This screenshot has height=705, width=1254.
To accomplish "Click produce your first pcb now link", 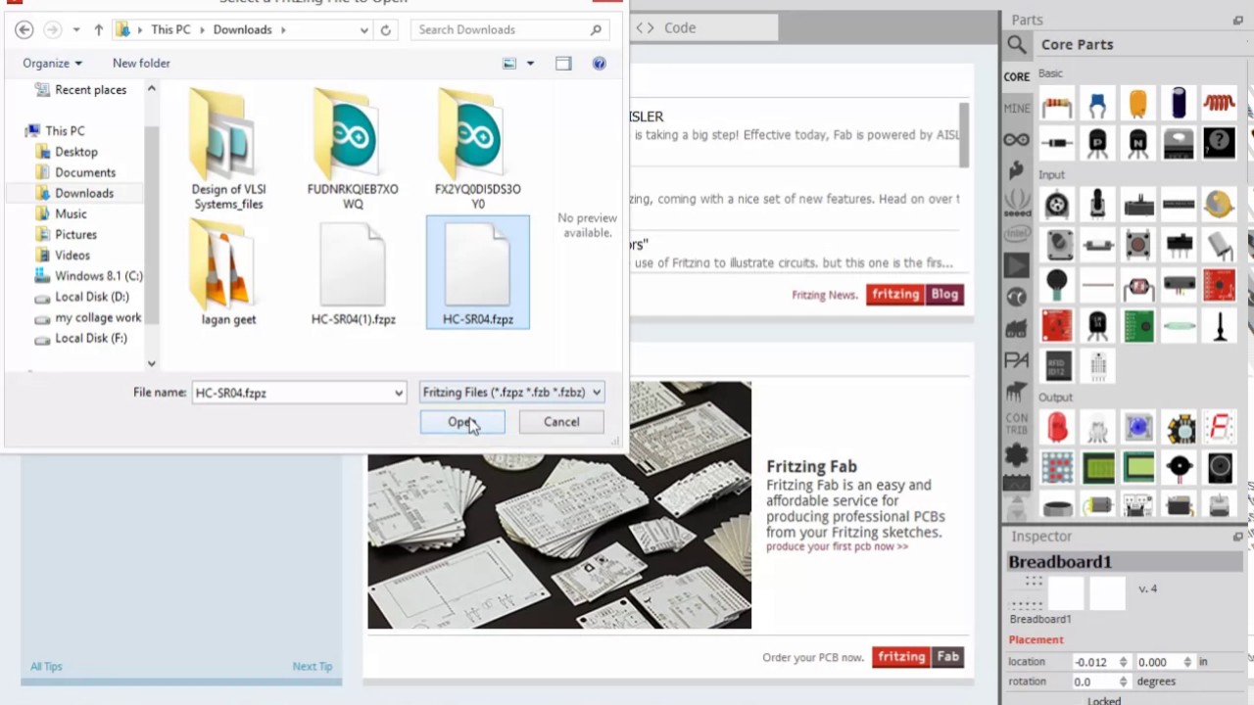I will 837,546.
